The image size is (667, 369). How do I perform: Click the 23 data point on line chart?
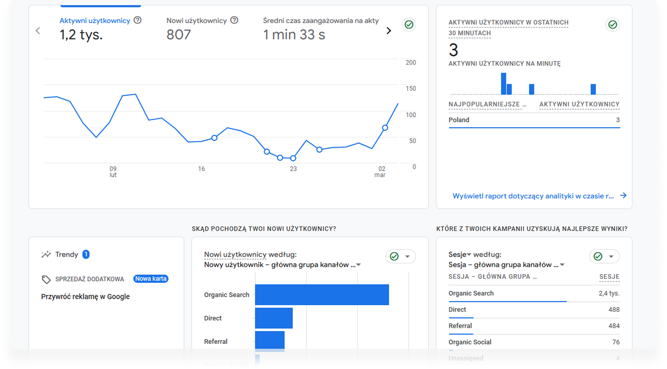pyautogui.click(x=293, y=158)
